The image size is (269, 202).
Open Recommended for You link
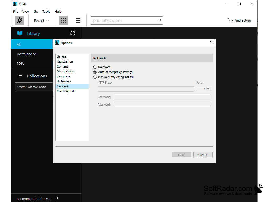pos(34,199)
